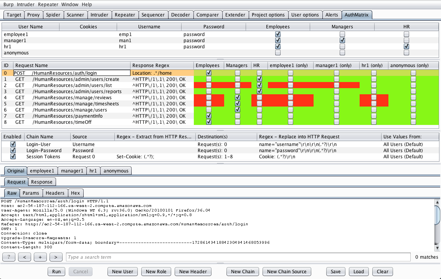Toggle Managers checkbox for employee1 user

click(342, 34)
